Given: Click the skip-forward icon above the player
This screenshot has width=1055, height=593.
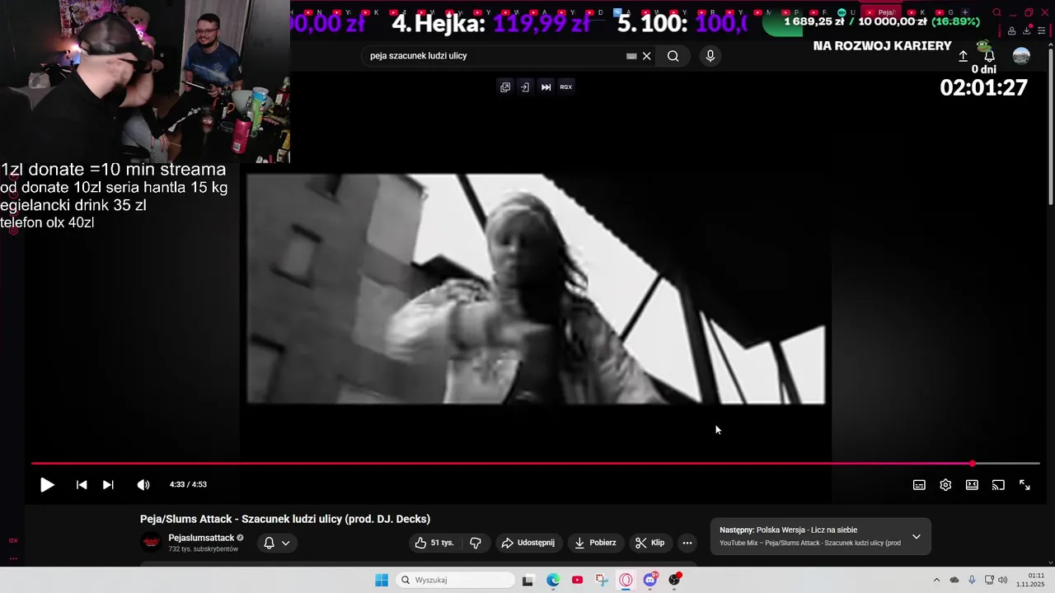Looking at the screenshot, I should pos(546,87).
